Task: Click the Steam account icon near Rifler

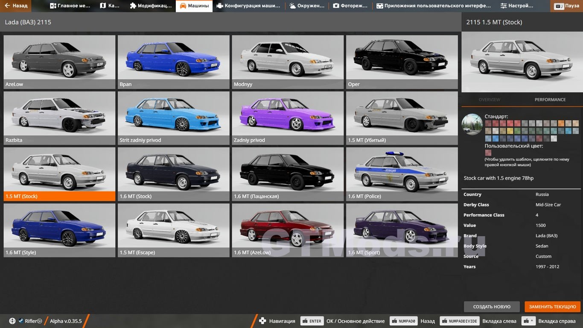Action: pos(20,321)
